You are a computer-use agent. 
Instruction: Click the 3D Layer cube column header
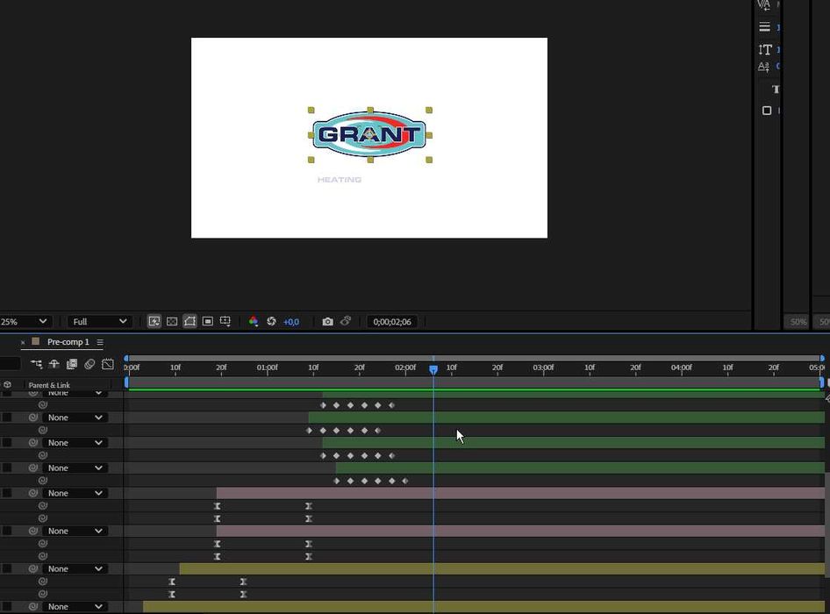click(7, 385)
